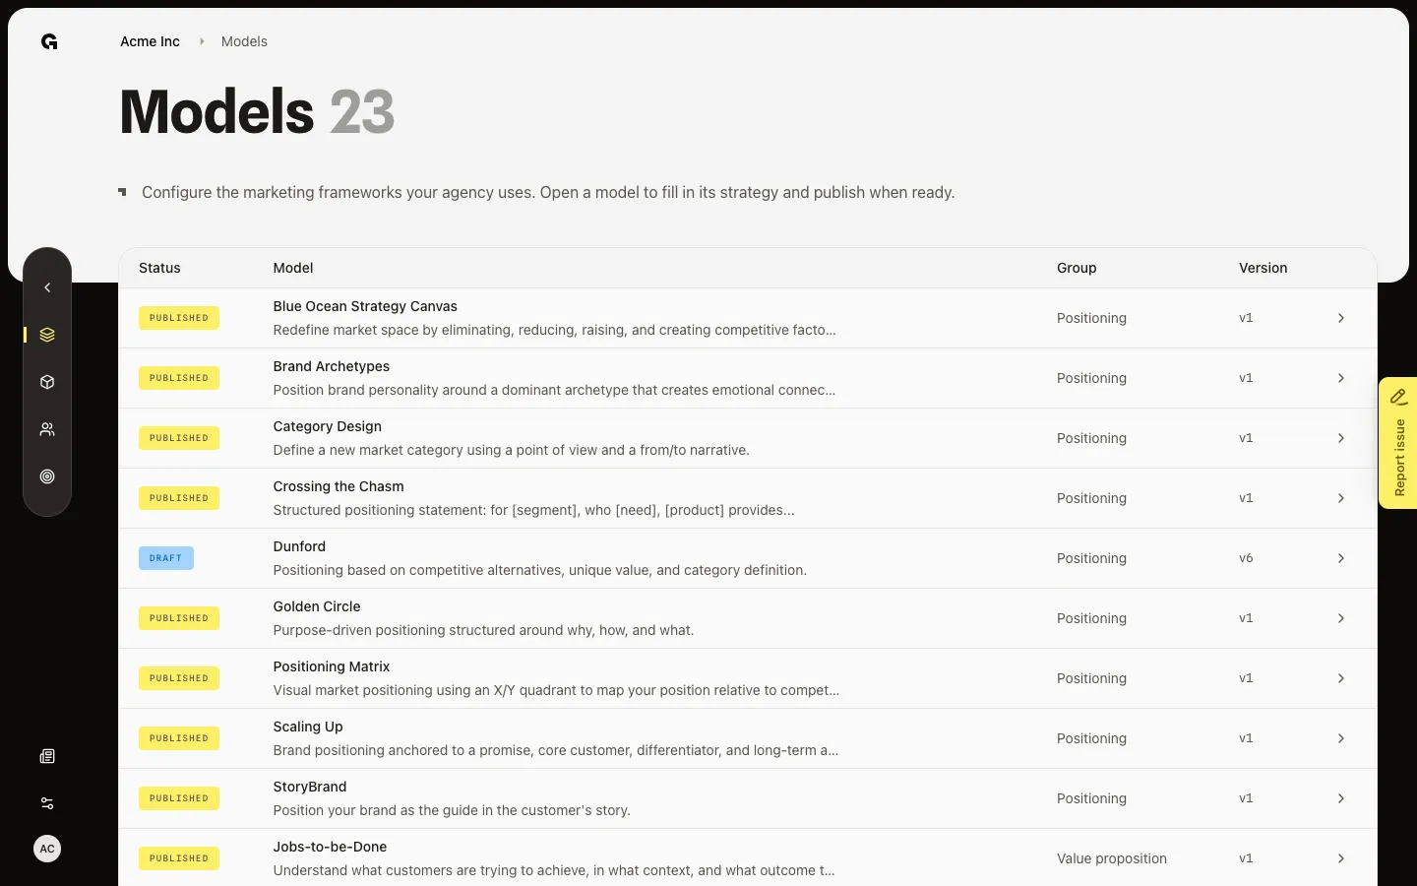Open the newspaper icon at the sidebar bottom
Image resolution: width=1417 pixels, height=886 pixels.
[x=47, y=756]
